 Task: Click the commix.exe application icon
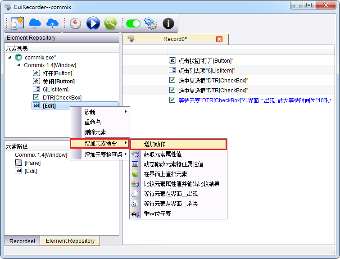click(x=18, y=58)
